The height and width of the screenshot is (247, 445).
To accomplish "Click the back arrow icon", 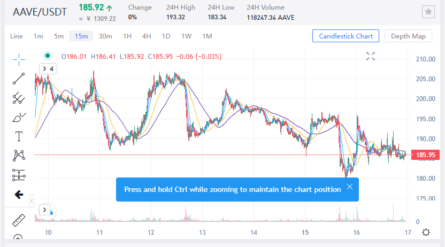I will pos(19,195).
